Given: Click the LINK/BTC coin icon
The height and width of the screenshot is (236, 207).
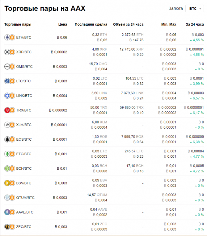Looking at the screenshot, I should 10,96.
